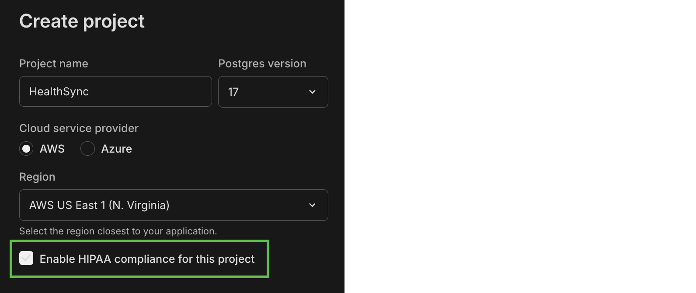696x293 pixels.
Task: Open the Postgres version dropdown chevron
Action: (312, 92)
